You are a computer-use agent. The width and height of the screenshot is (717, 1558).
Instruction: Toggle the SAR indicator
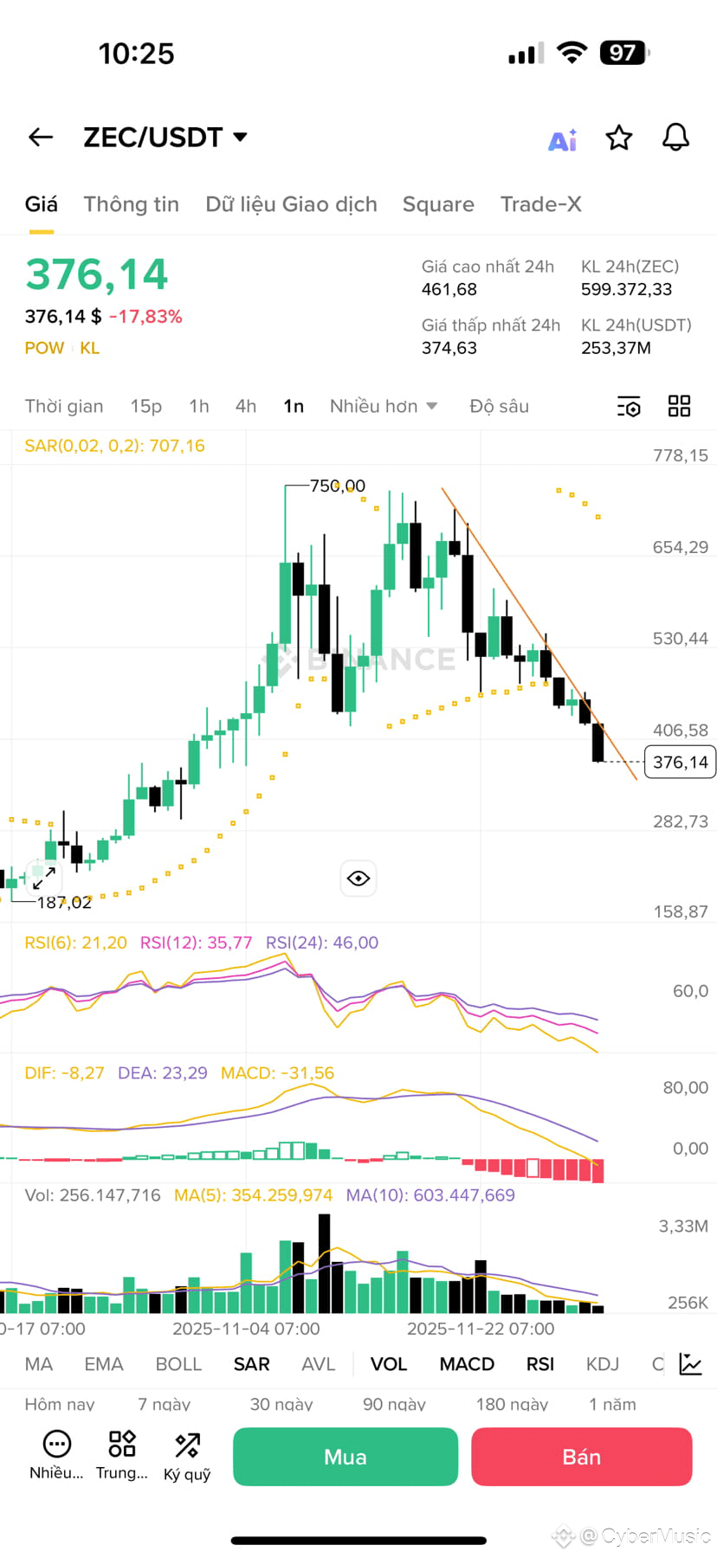pyautogui.click(x=252, y=1364)
